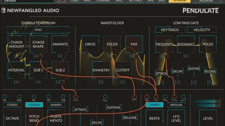Select the PRS pressure modulation source circle
This screenshot has height=126, width=225.
(49, 97)
